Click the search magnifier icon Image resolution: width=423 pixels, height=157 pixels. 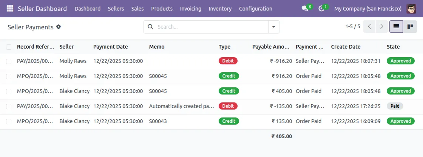[x=151, y=27]
